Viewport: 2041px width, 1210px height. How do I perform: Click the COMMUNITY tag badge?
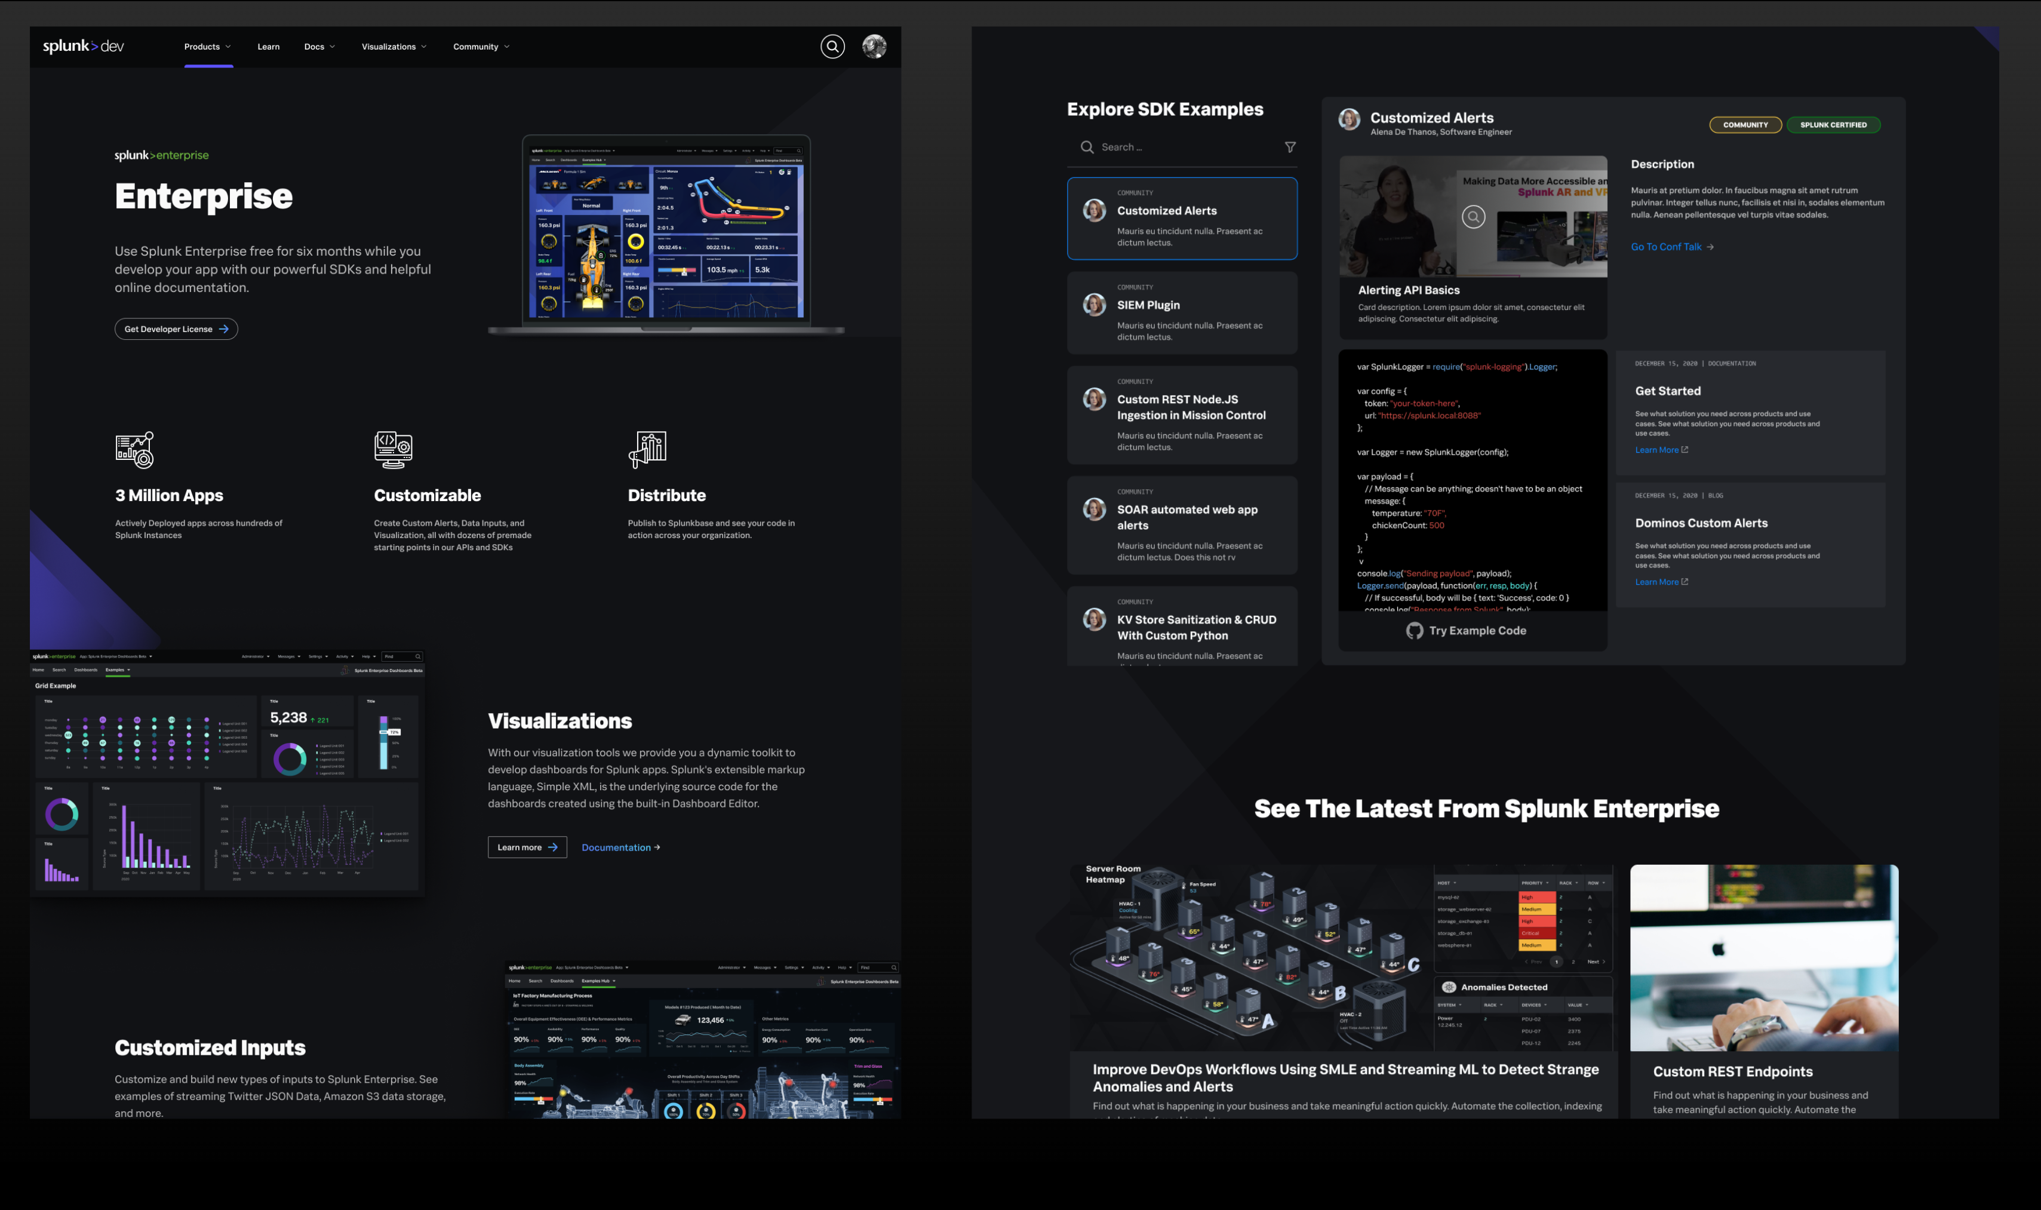1745,125
